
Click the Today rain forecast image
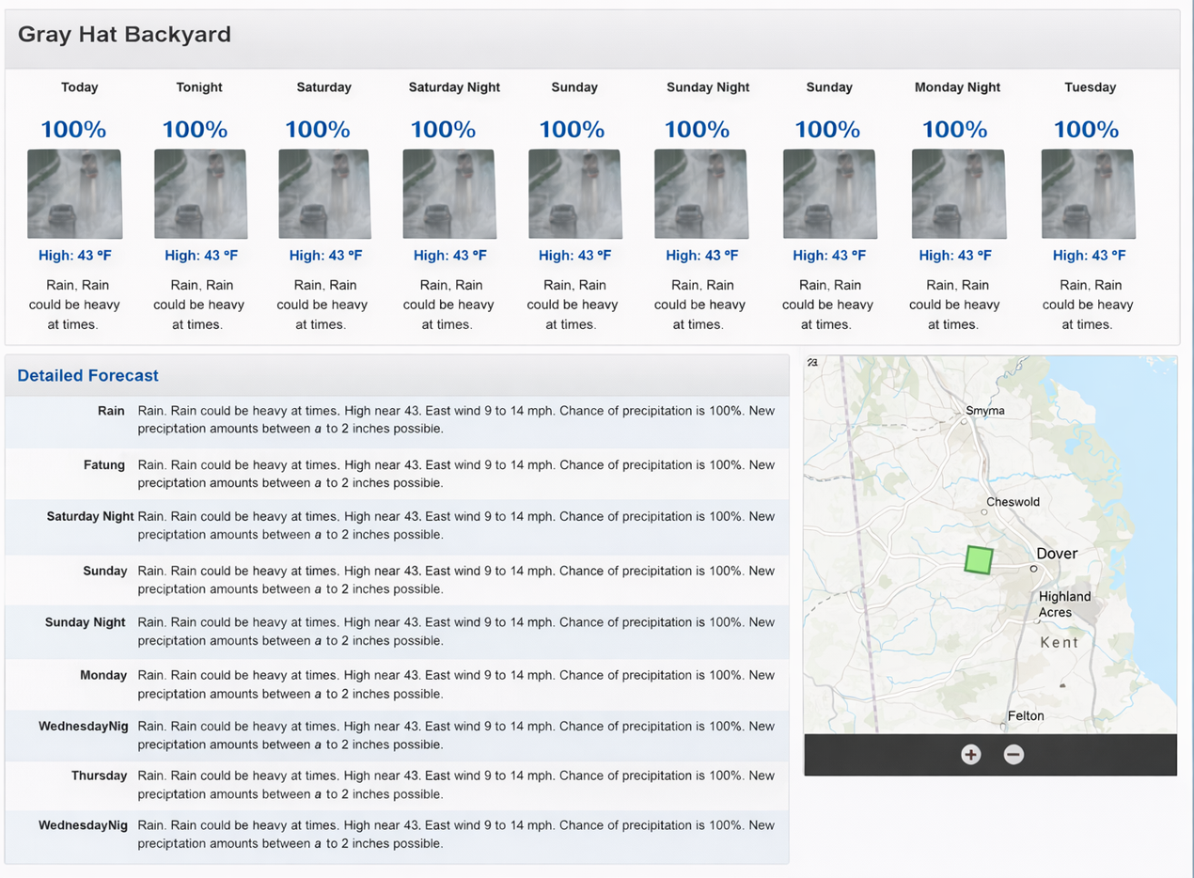pyautogui.click(x=74, y=195)
